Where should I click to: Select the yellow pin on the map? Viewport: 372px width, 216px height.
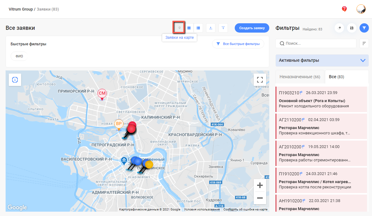click(x=148, y=164)
